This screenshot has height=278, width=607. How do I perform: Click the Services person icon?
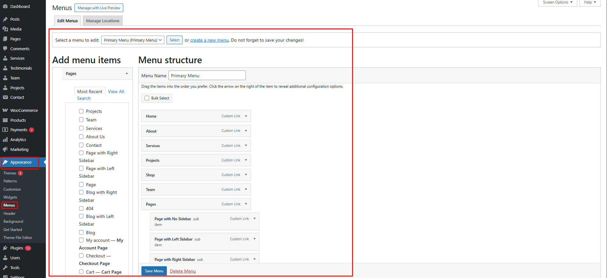5,58
